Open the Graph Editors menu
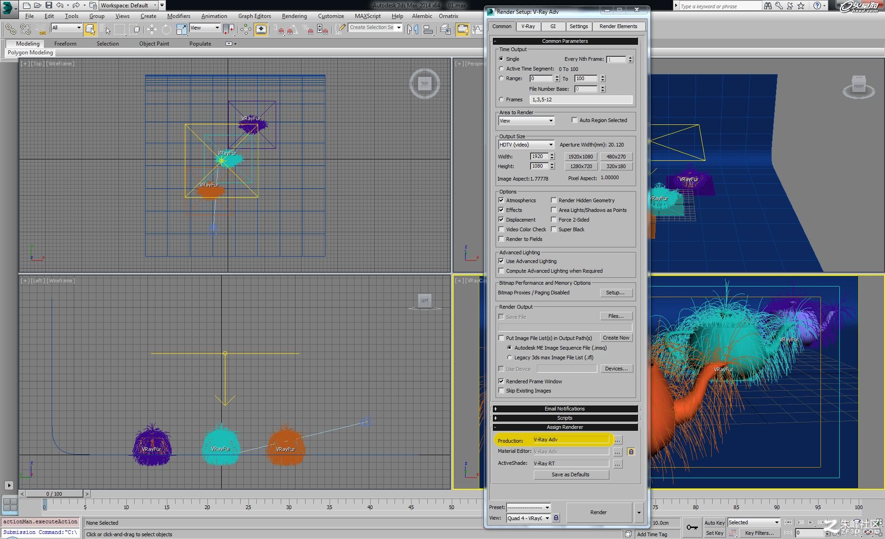Screen dimensions: 885x539 click(x=254, y=16)
